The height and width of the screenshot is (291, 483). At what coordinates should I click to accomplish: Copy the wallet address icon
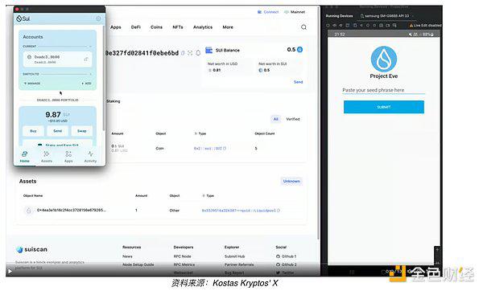coord(183,53)
